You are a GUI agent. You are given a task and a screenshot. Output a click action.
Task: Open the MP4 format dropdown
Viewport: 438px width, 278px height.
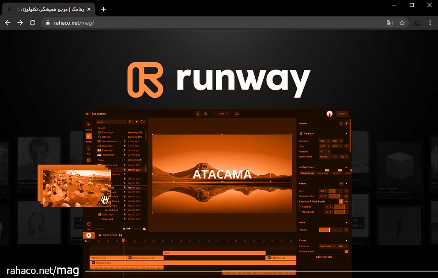pyautogui.click(x=343, y=246)
